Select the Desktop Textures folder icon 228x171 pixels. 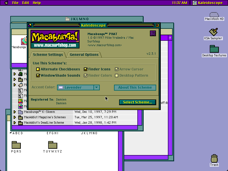point(214,51)
